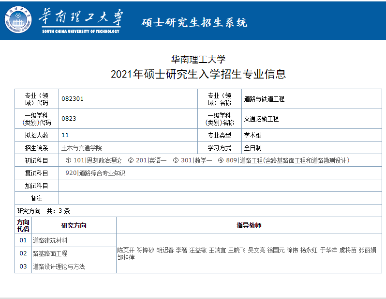The height and width of the screenshot is (299, 386).
Task: Click research direction 02 路基路面工程
Action: (50, 253)
